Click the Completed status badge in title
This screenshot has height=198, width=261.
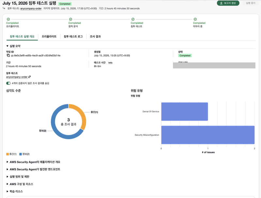pyautogui.click(x=65, y=4)
